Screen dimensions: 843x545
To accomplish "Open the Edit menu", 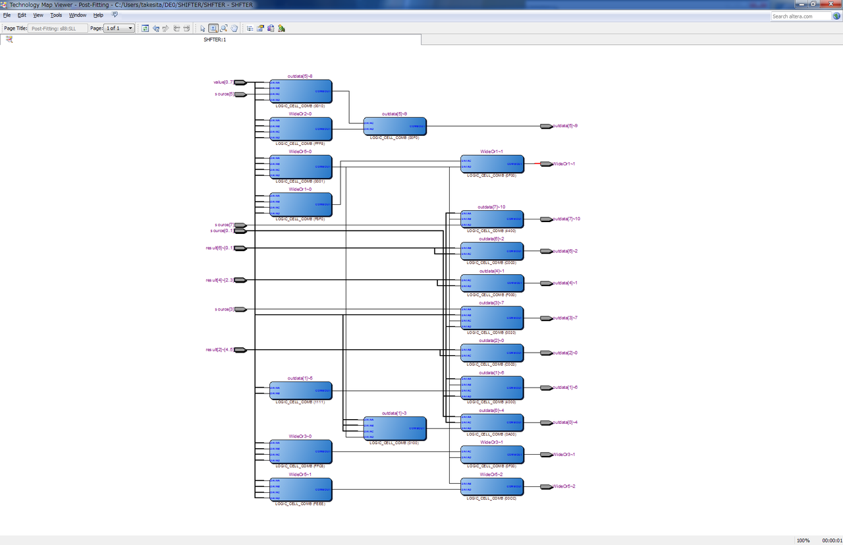I will click(x=22, y=14).
